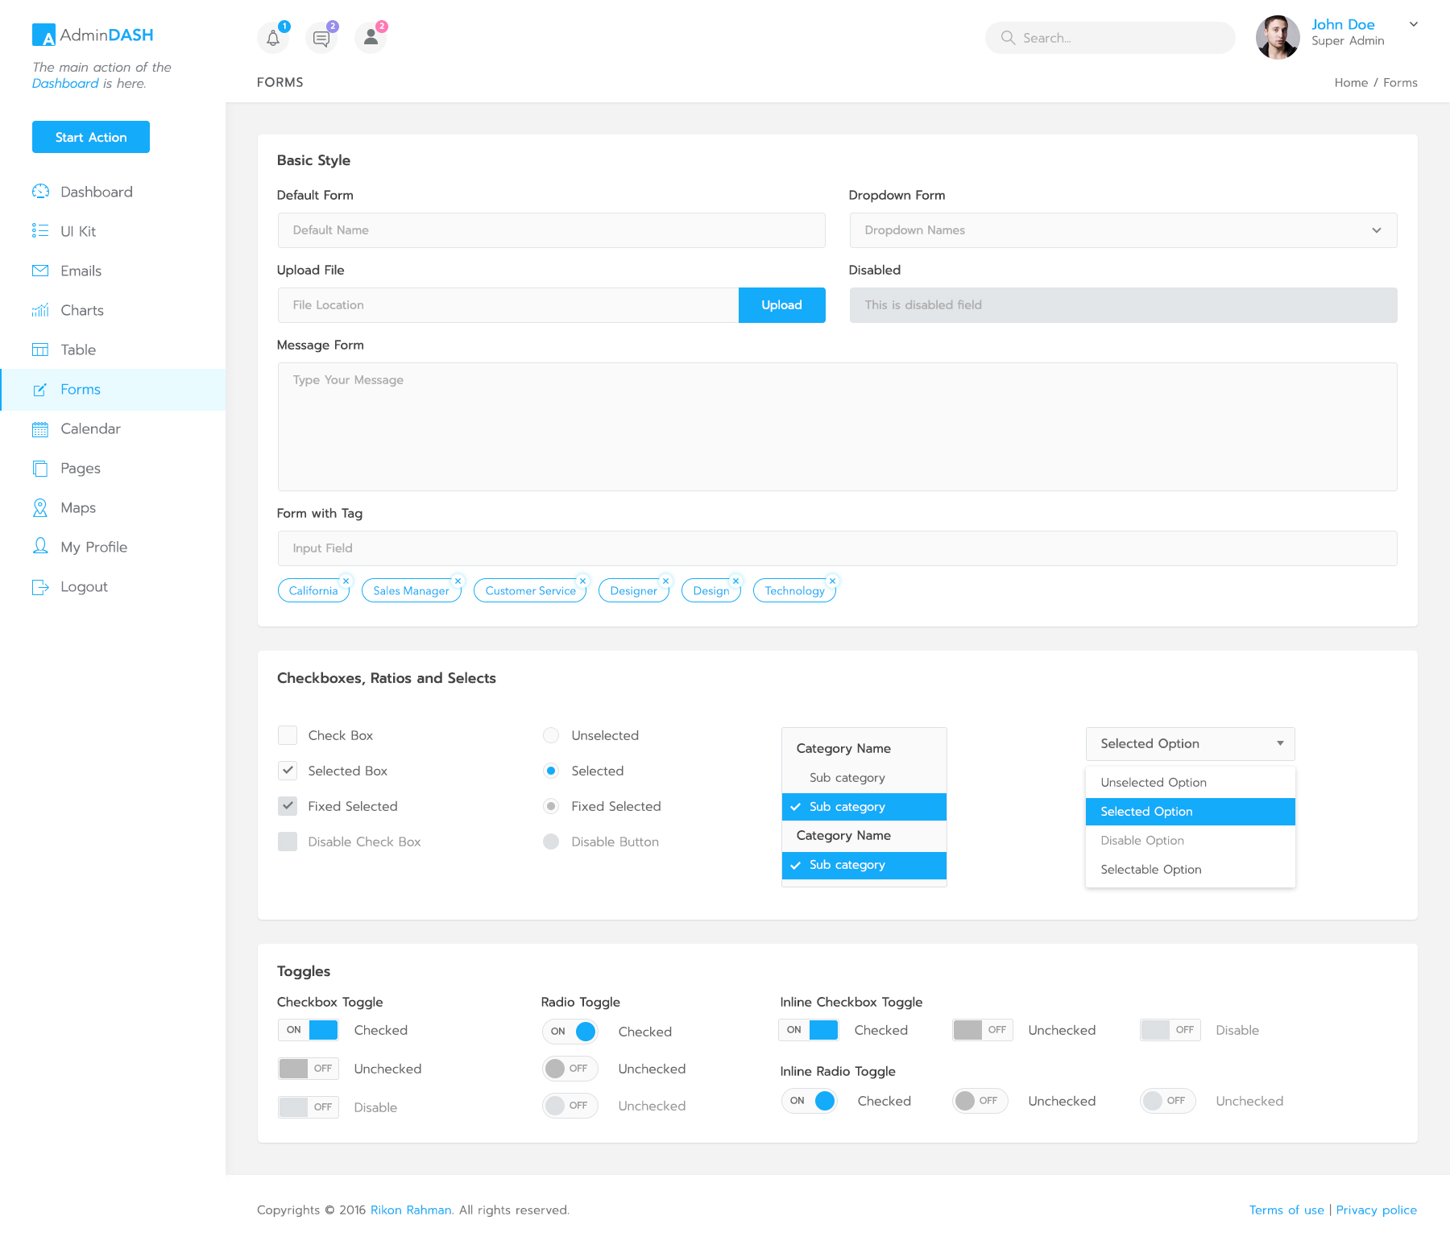Open the Calendar menu item
This screenshot has width=1450, height=1245.
90,429
